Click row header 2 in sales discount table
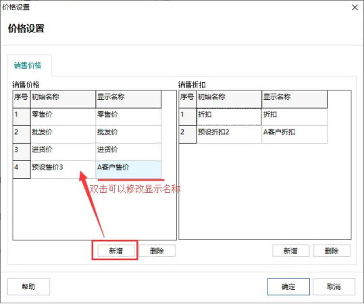Screen dimensions: 364x304 click(x=188, y=134)
